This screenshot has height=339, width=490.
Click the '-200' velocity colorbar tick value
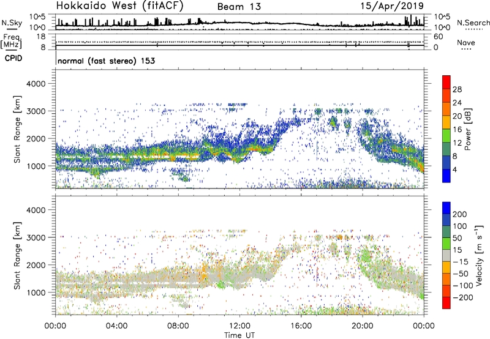pyautogui.click(x=463, y=297)
